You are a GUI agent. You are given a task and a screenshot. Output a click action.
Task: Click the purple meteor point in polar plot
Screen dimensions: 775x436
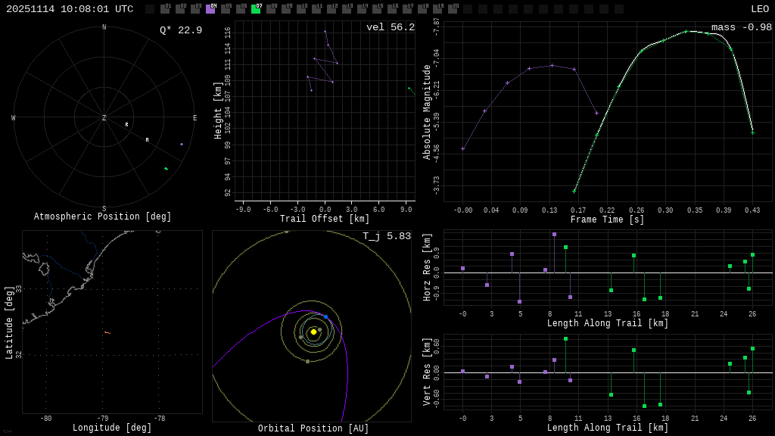tap(182, 144)
